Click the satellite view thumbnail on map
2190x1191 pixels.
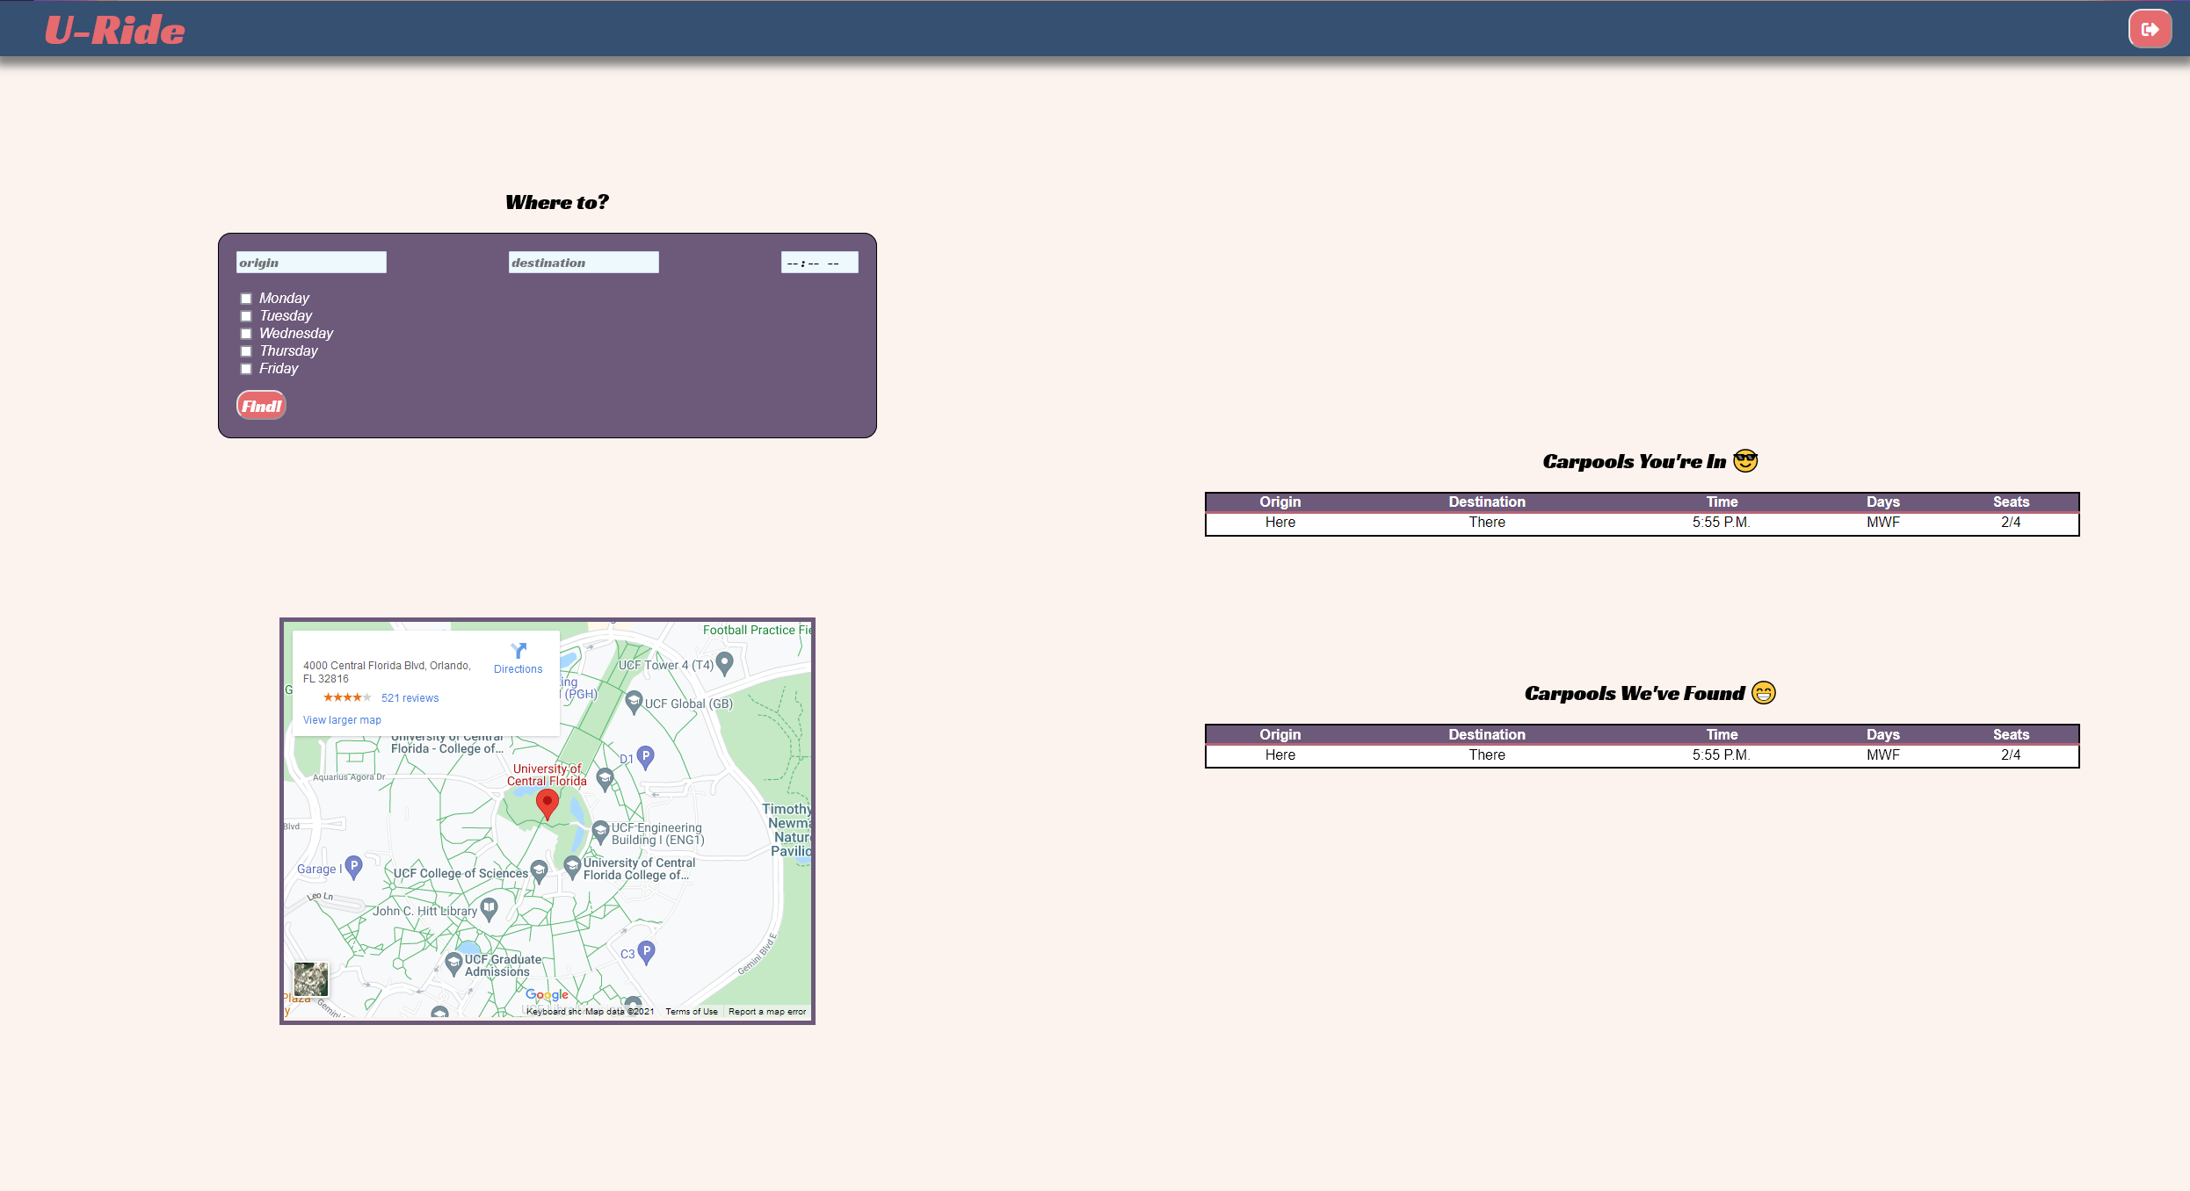(x=310, y=978)
